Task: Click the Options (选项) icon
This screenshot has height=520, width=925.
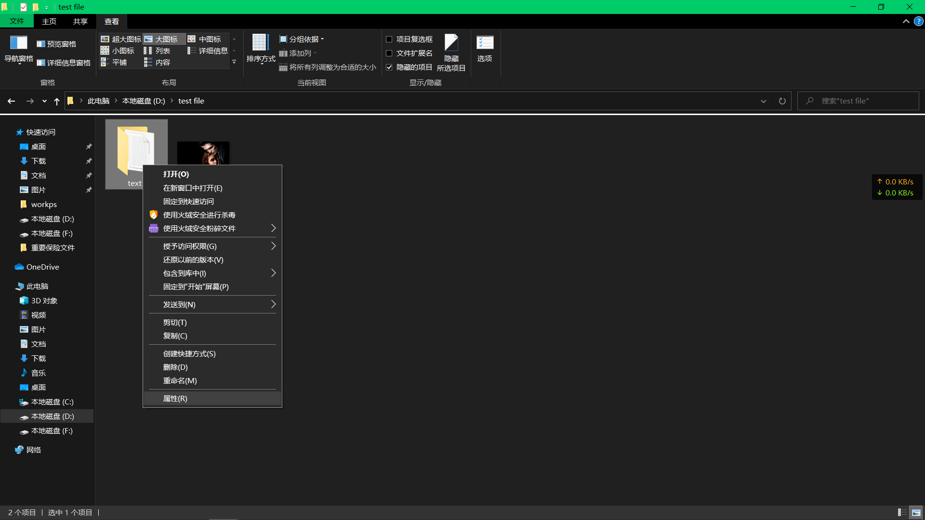Action: click(x=485, y=43)
